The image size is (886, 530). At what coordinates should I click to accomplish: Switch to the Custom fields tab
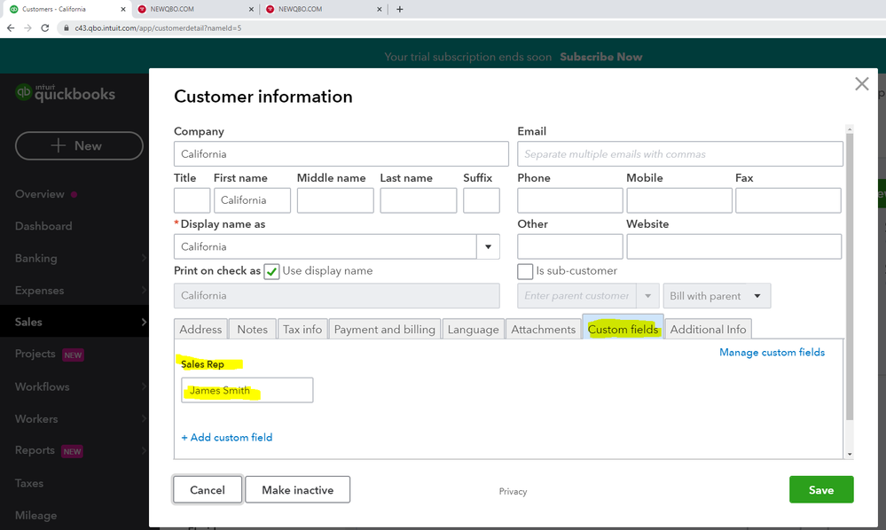tap(623, 328)
